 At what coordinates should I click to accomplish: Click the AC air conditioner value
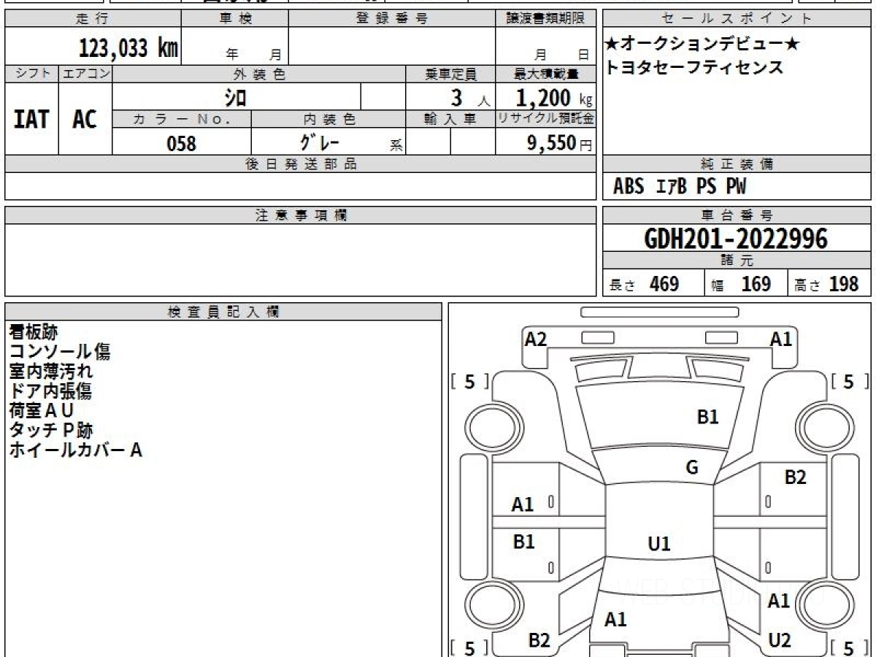point(85,119)
